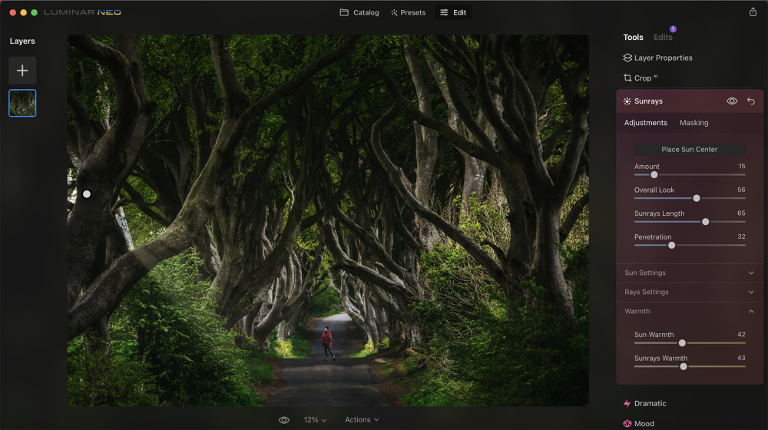Click the white sun center marker on the image
The image size is (768, 430).
click(x=87, y=194)
